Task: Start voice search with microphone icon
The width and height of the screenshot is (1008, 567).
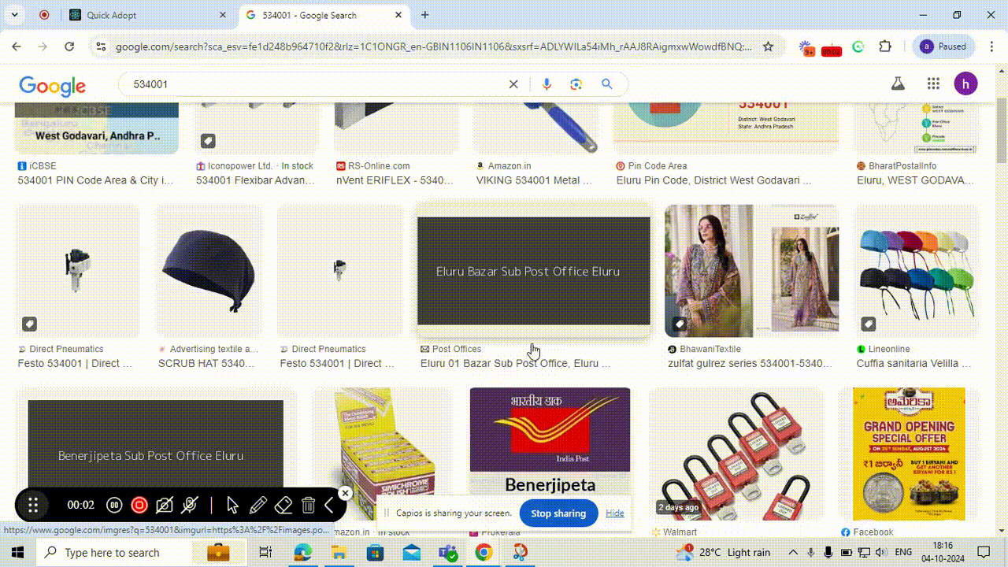Action: pyautogui.click(x=547, y=84)
